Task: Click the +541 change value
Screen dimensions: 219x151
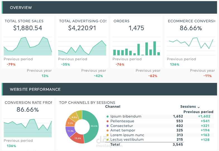Action: tap(205, 121)
